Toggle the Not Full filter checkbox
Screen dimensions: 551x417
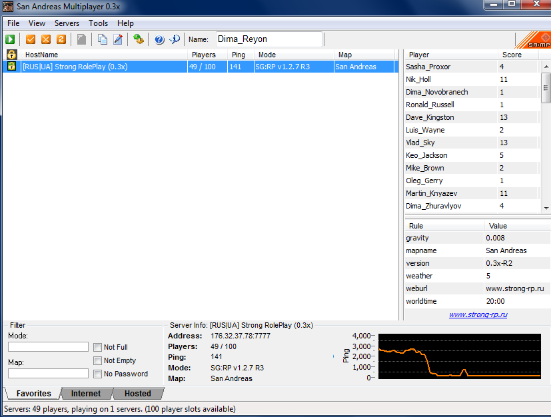(98, 347)
